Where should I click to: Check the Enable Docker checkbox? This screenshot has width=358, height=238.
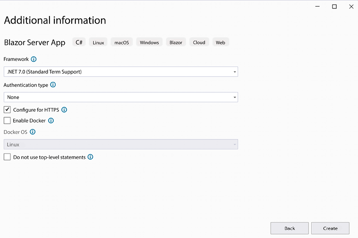tap(7, 121)
